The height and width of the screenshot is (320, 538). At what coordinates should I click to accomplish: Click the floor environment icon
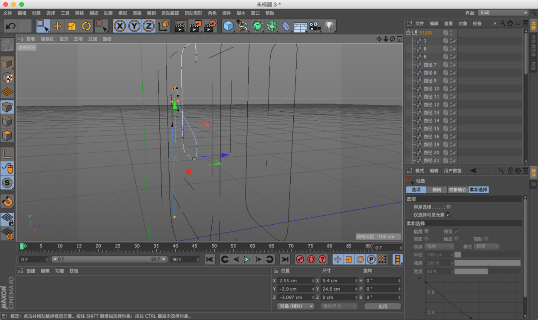(x=300, y=26)
